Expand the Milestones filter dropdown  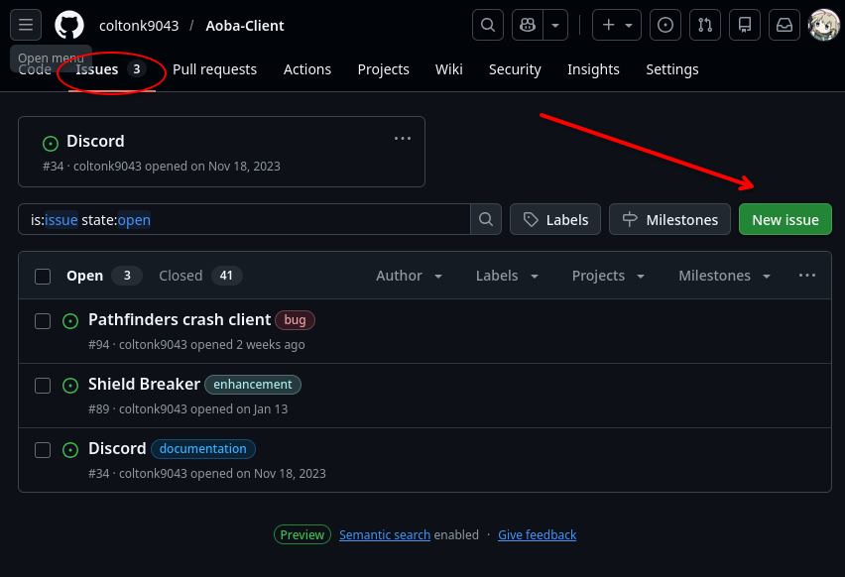724,276
